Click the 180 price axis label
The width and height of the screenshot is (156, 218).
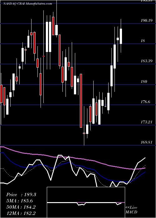[x=144, y=81]
